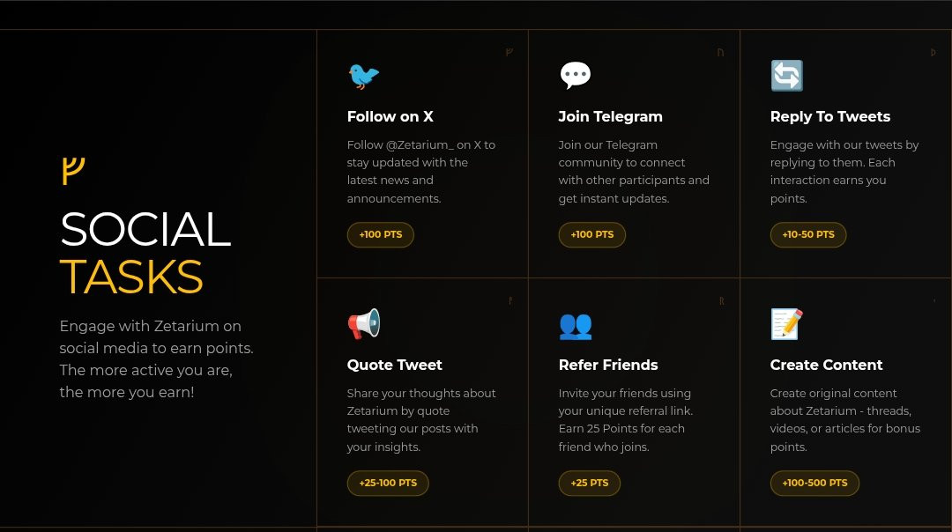Open the Join Telegram task title
Screen dimensions: 952x532
pos(610,116)
